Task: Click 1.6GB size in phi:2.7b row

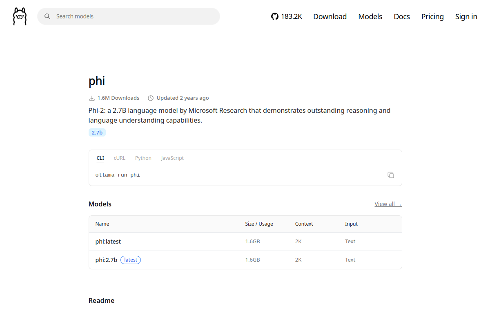Action: click(253, 260)
